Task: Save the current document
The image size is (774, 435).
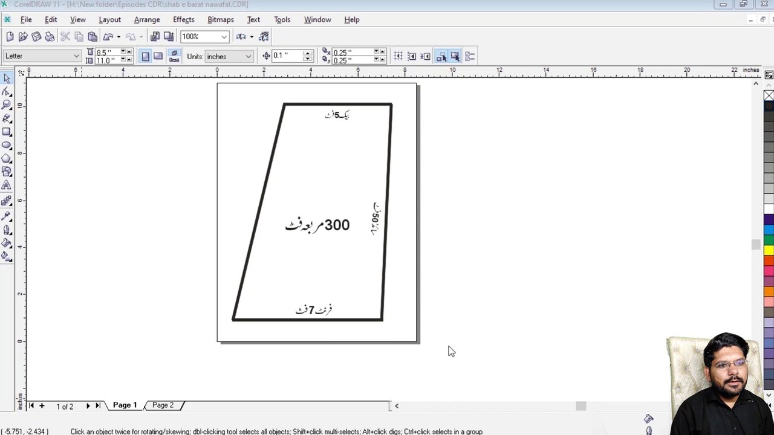Action: tap(36, 37)
